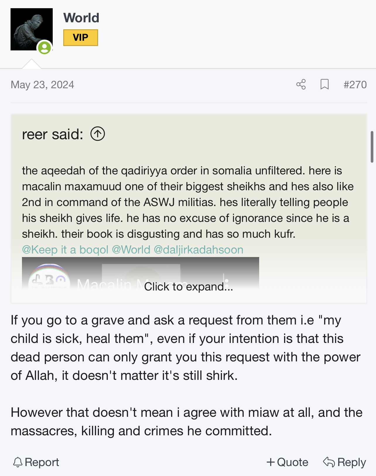Click the VIP badge
376x476 pixels.
81,38
